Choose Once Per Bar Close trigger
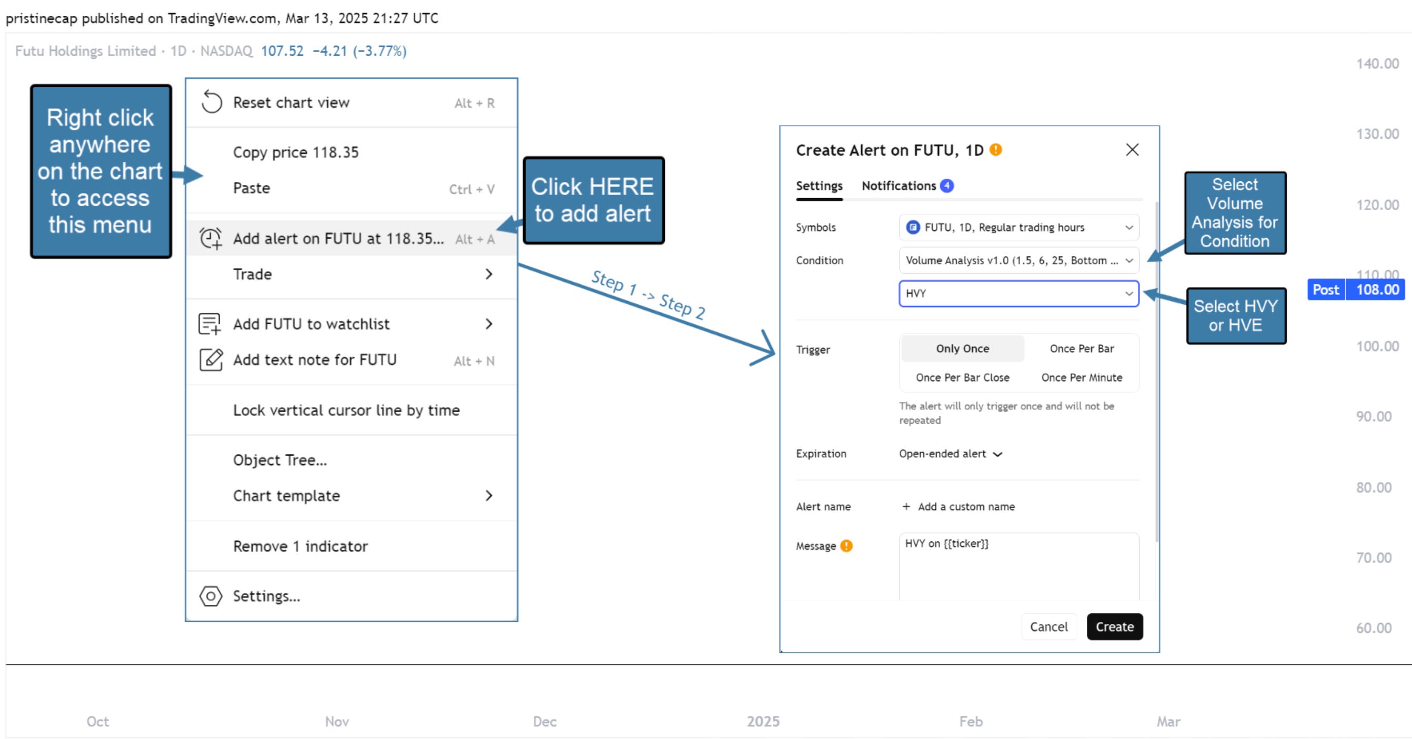The image size is (1412, 739). coord(962,377)
